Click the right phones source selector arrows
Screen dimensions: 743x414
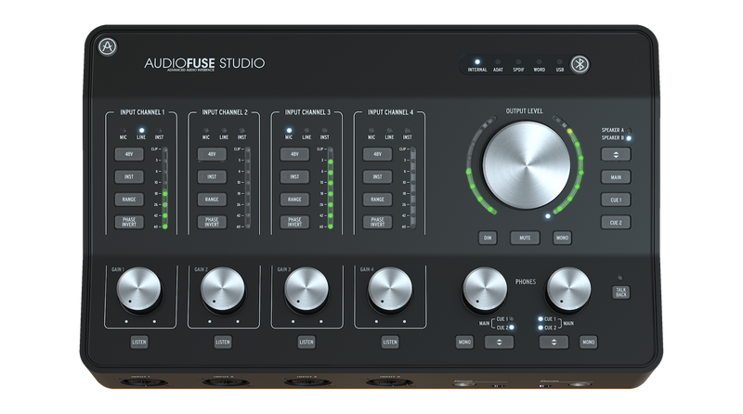coord(554,342)
